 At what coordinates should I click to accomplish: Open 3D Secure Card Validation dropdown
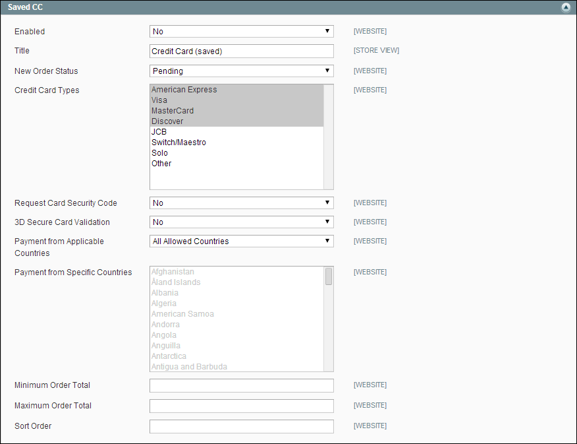tap(241, 222)
